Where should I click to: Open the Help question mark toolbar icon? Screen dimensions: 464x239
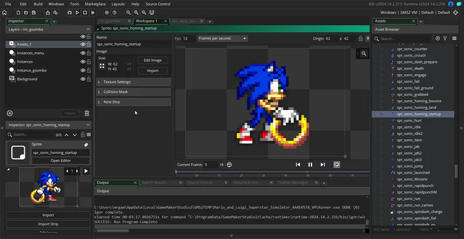tap(114, 13)
